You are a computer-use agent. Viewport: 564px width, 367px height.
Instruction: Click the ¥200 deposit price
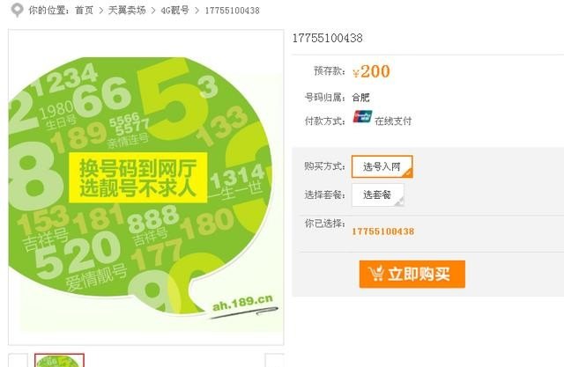[x=371, y=71]
